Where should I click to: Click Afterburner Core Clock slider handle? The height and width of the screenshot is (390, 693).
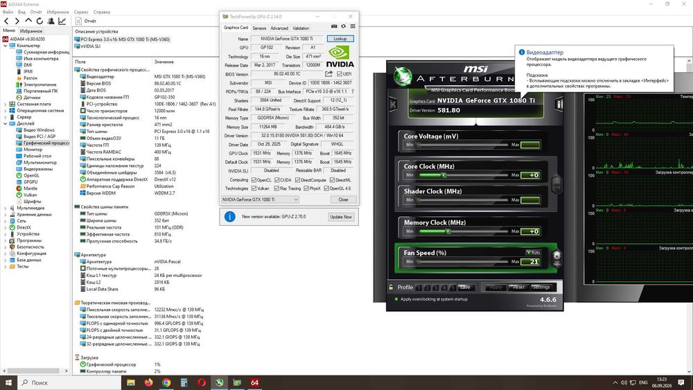pos(444,175)
